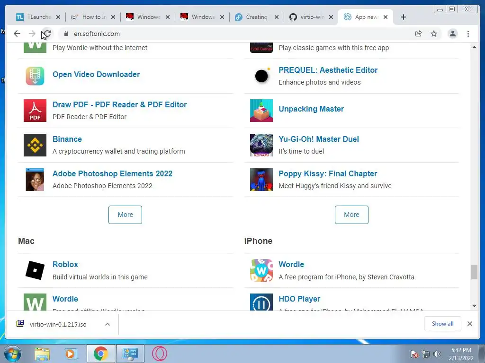Screen dimensions: 485x363
Task: Open the Chrome profile avatar
Action: 452,34
